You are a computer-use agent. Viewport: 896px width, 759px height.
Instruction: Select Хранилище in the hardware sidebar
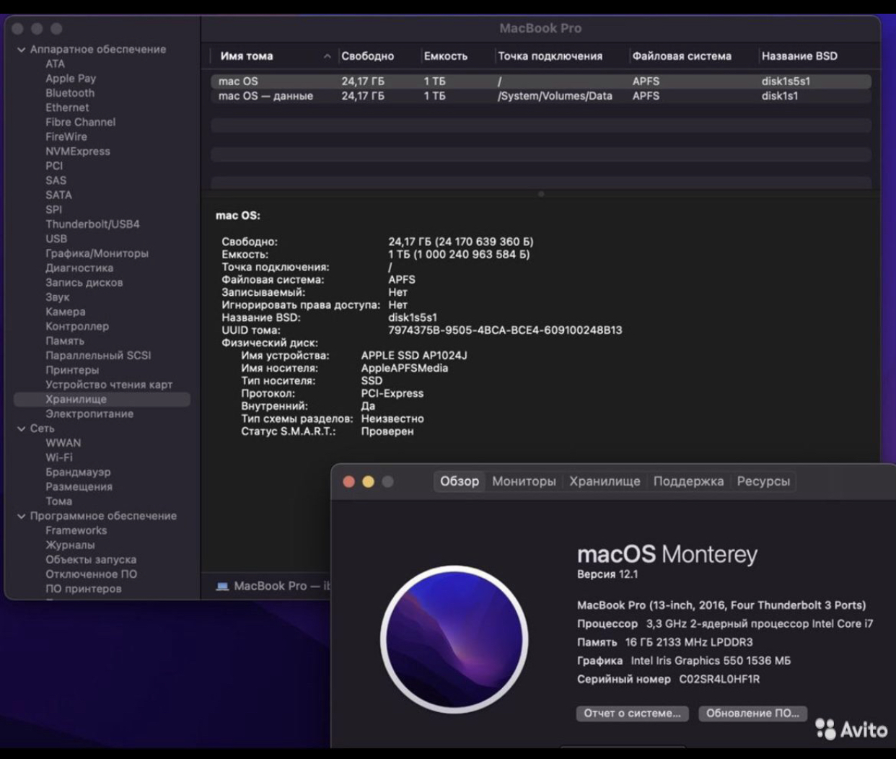[x=102, y=400]
